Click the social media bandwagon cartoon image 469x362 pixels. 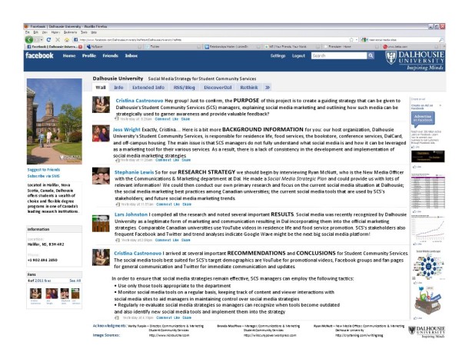(427, 301)
